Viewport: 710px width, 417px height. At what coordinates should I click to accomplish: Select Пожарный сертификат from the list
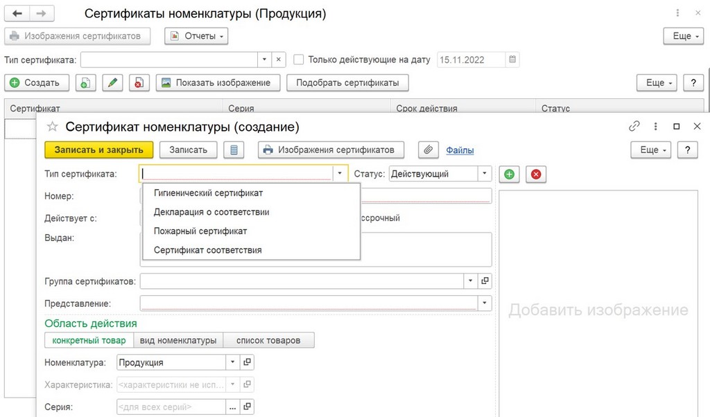tap(251, 231)
